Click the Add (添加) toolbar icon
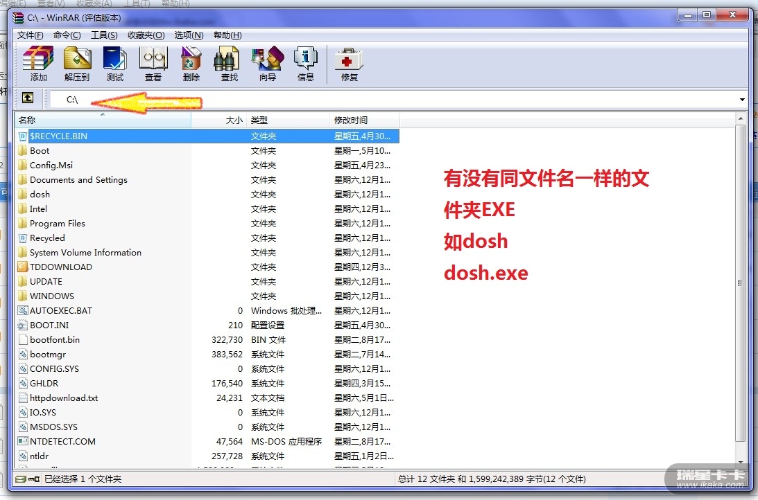Image resolution: width=758 pixels, height=500 pixels. (x=38, y=64)
